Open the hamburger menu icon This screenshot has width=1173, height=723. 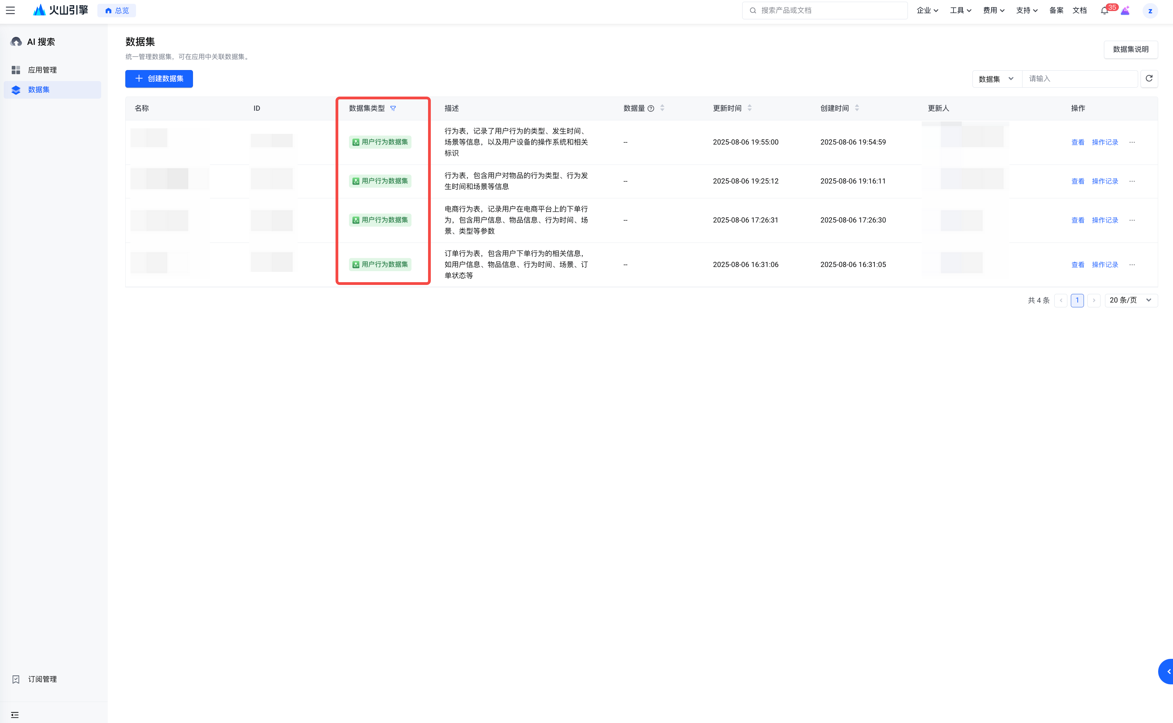10,10
